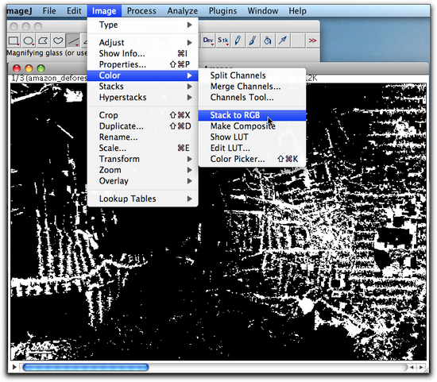Choose Show Info... from Image menu

point(143,53)
